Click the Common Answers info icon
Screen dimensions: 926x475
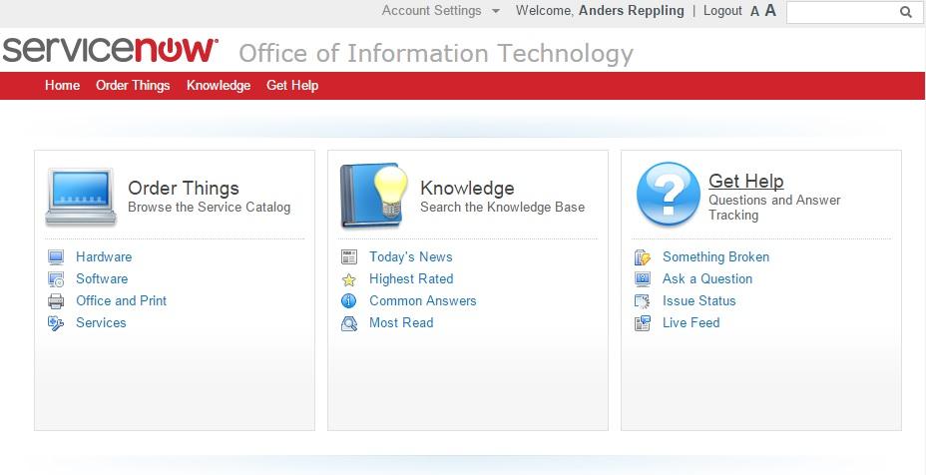pos(349,300)
